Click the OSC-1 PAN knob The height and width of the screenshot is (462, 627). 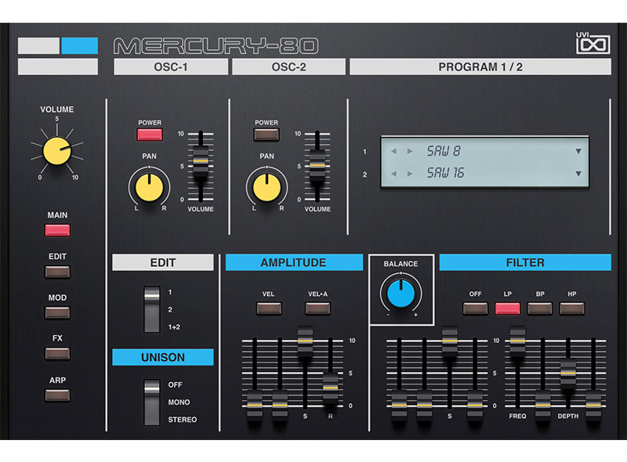[x=149, y=187]
